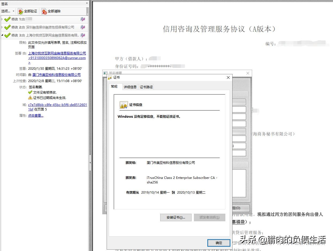
Task: Click the warning icon for expired certificate
Action: point(30,98)
